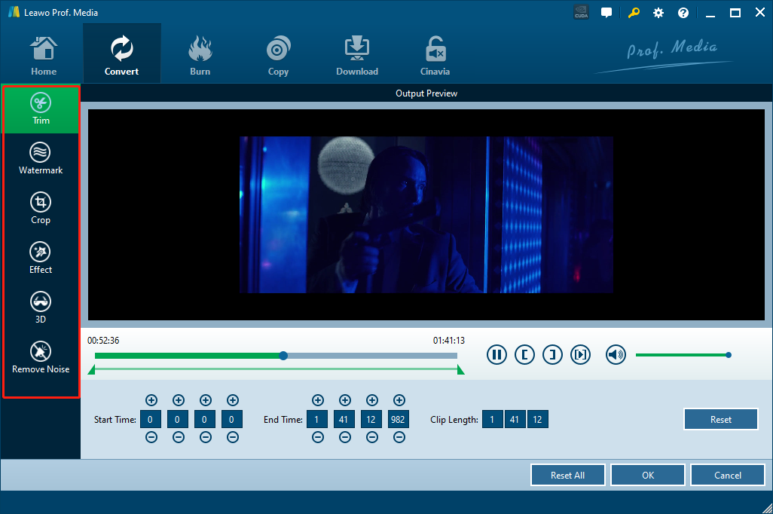Set trim start point with left bracket
Viewport: 773px width, 514px height.
[x=524, y=355]
